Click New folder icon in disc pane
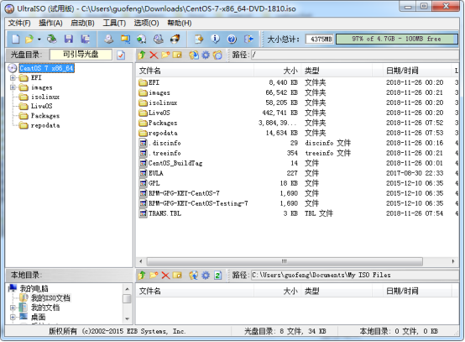The height and width of the screenshot is (342, 465). point(165,55)
